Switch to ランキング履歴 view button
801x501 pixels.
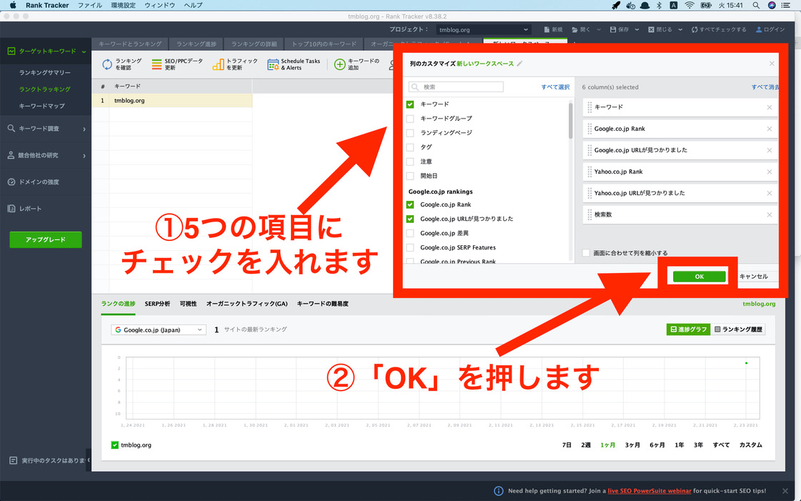click(x=738, y=329)
